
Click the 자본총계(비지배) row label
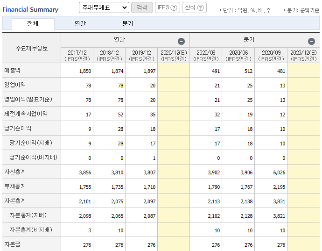tap(31, 229)
